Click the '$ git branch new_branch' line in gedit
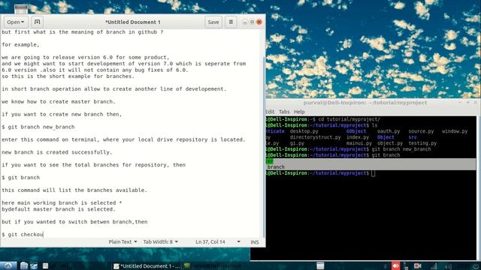The height and width of the screenshot is (270, 481). pyautogui.click(x=38, y=127)
